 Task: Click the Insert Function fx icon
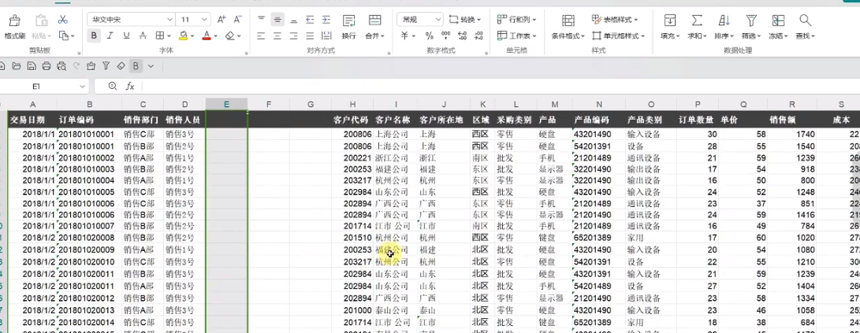pos(130,86)
